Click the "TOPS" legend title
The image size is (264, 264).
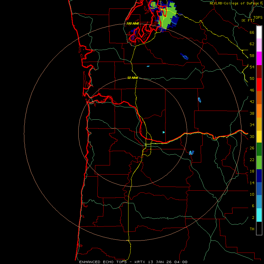click(x=258, y=17)
